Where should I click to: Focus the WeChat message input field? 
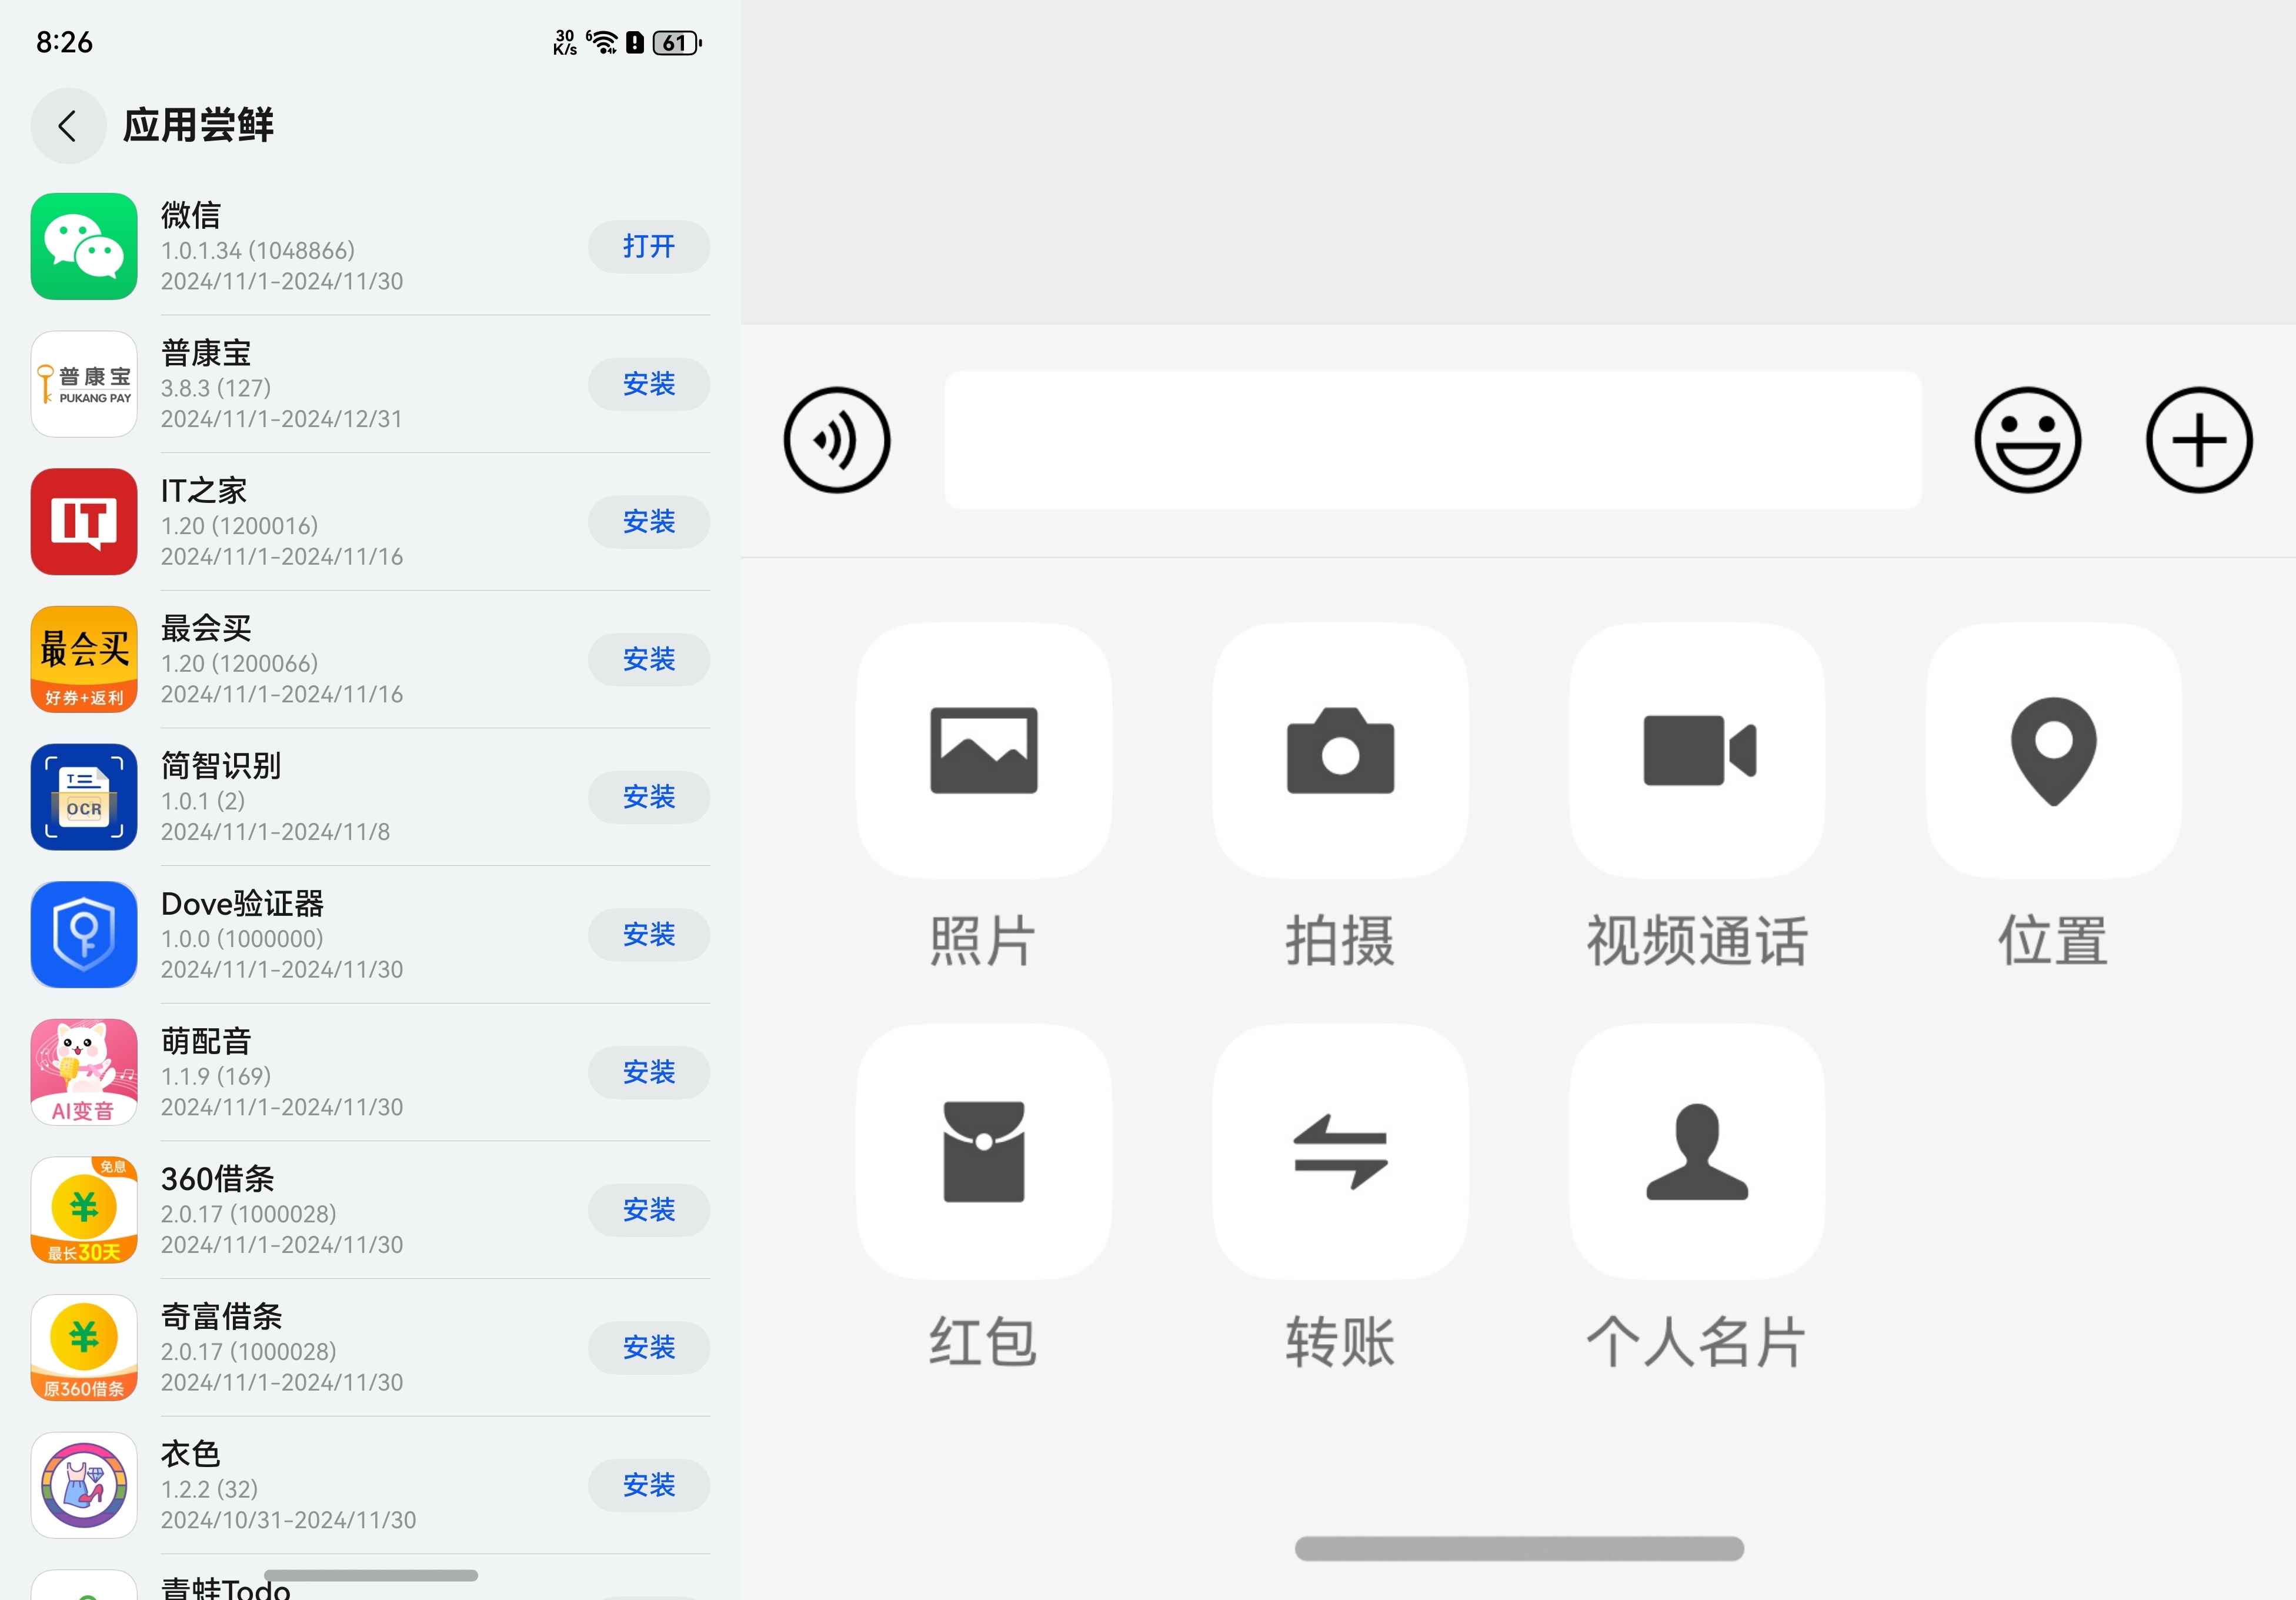1433,440
